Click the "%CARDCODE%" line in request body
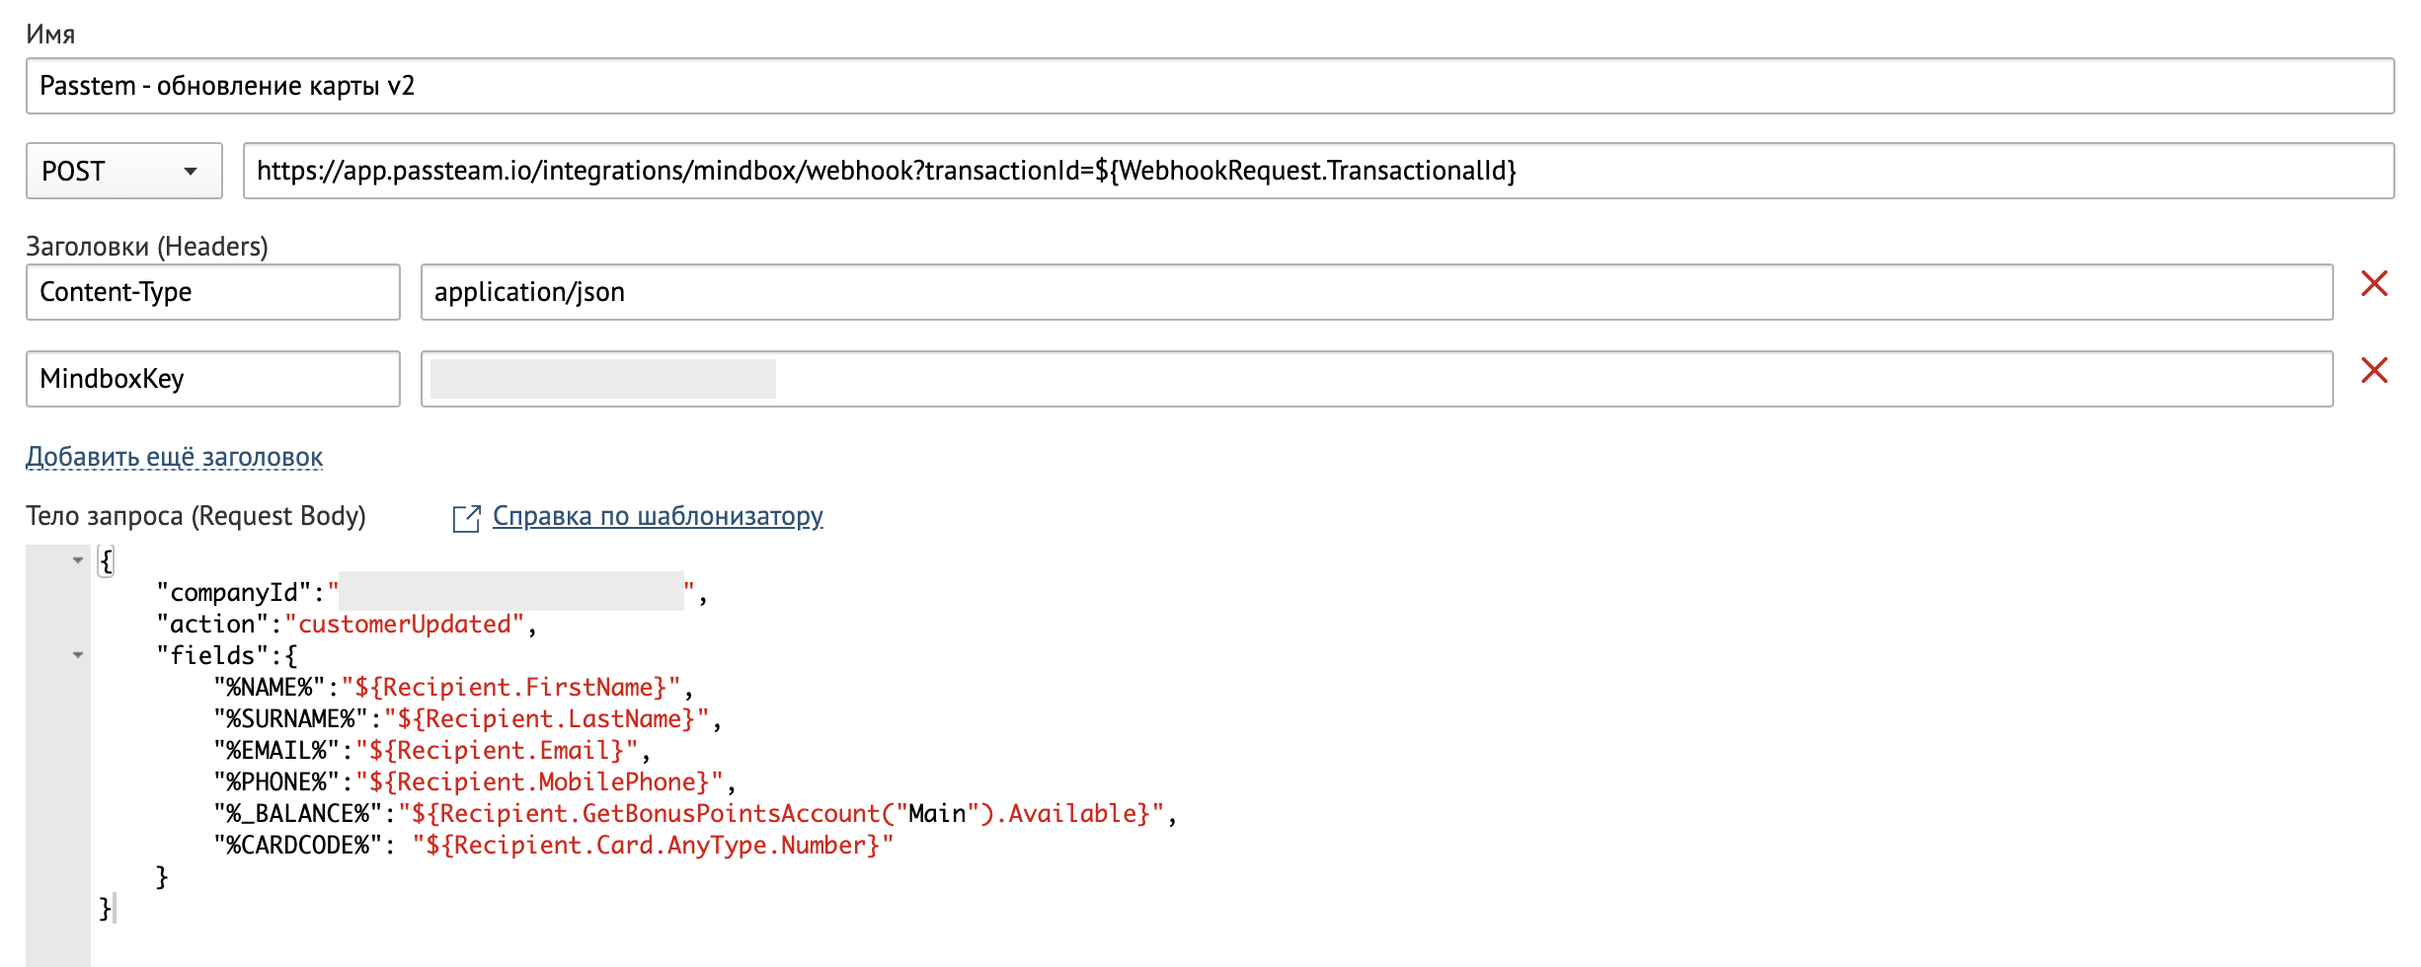 [x=554, y=845]
